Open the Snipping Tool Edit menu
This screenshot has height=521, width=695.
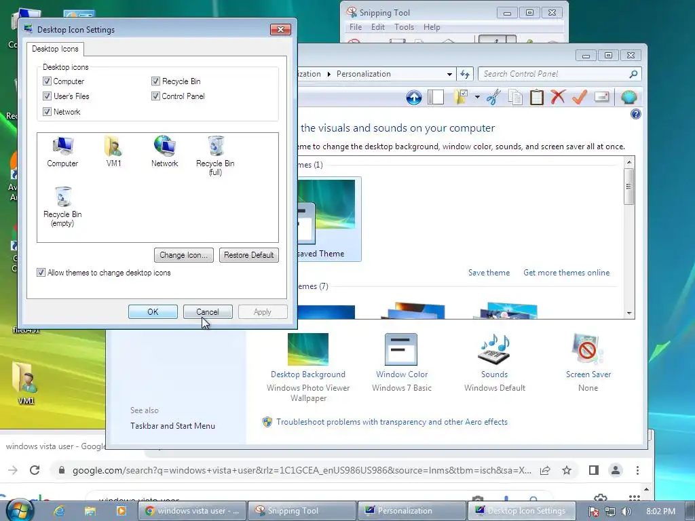pos(377,27)
